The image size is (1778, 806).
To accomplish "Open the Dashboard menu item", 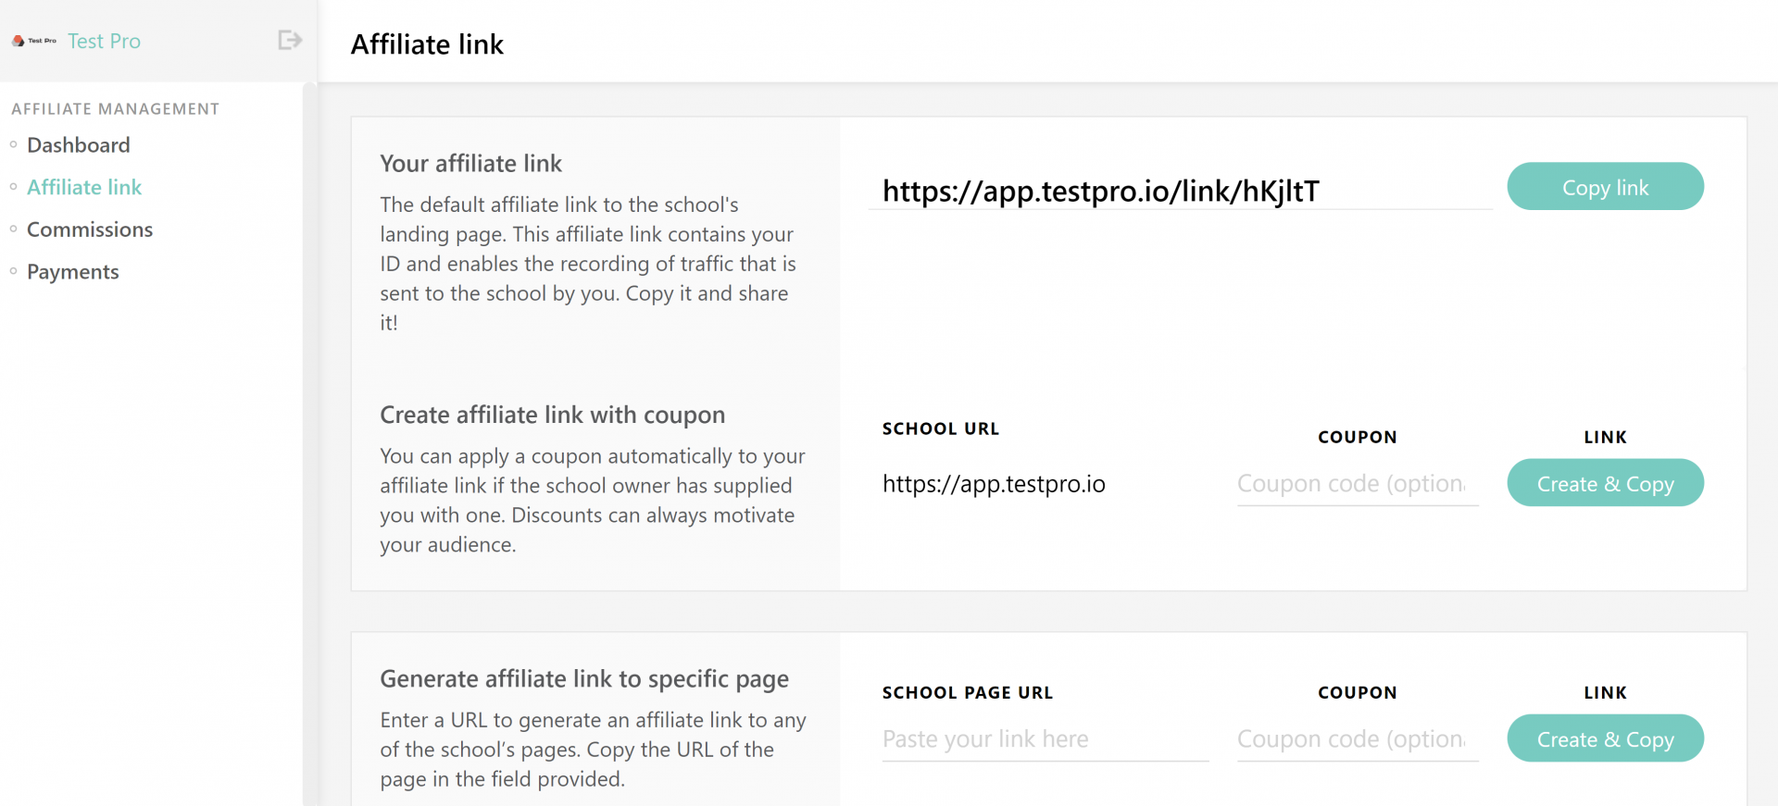I will click(79, 145).
